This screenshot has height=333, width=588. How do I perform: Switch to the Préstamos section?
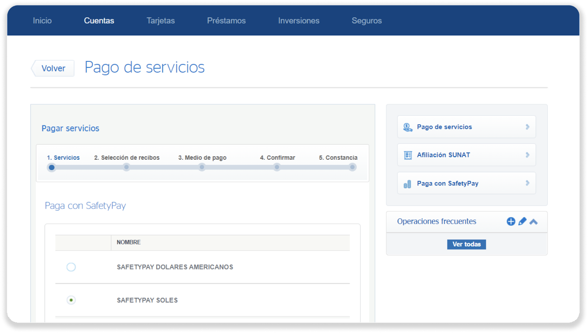(x=226, y=21)
